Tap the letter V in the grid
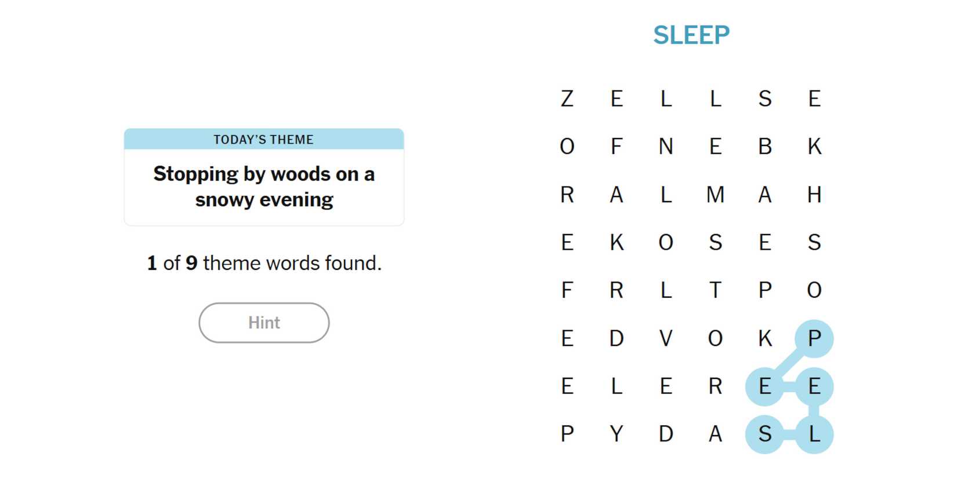Image resolution: width=957 pixels, height=478 pixels. coord(666,338)
